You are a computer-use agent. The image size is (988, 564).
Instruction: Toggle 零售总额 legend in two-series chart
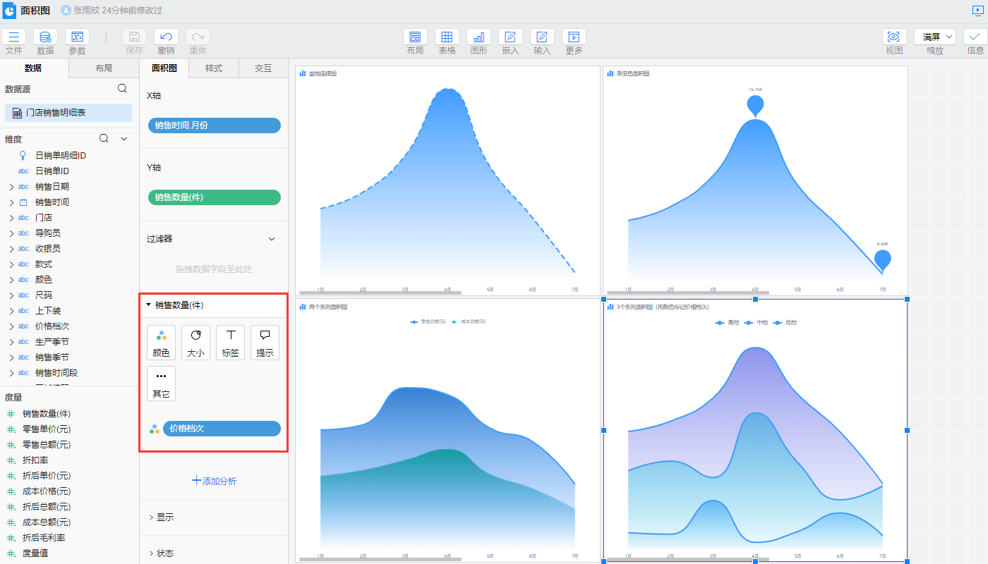428,321
